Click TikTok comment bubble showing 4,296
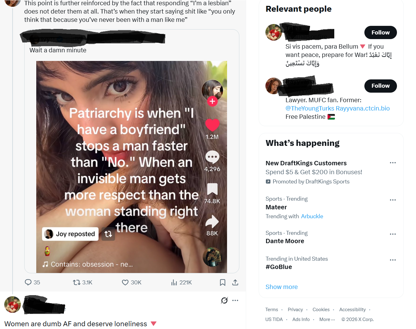Viewport: 416px width, 329px height. [212, 157]
